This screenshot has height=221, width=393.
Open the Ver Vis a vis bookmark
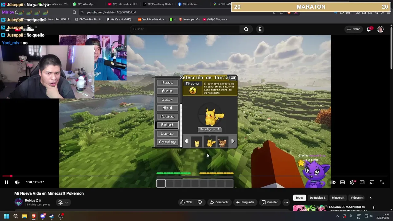pos(120,19)
